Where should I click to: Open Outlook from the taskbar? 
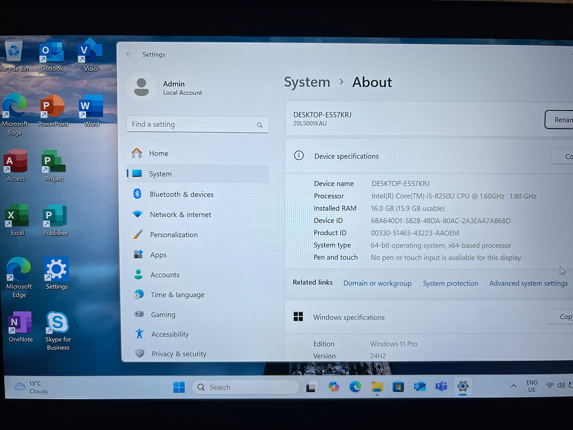coord(420,386)
